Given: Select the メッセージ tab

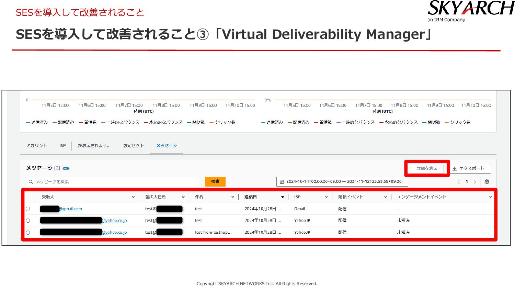Looking at the screenshot, I should (x=167, y=146).
